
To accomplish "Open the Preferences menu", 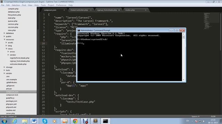I will (x=61, y=5).
